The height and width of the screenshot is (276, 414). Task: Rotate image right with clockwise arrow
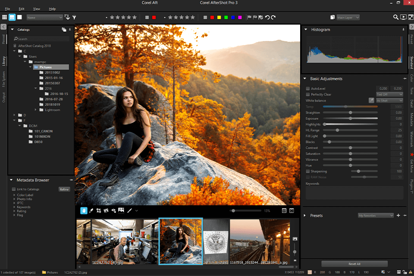273,17
